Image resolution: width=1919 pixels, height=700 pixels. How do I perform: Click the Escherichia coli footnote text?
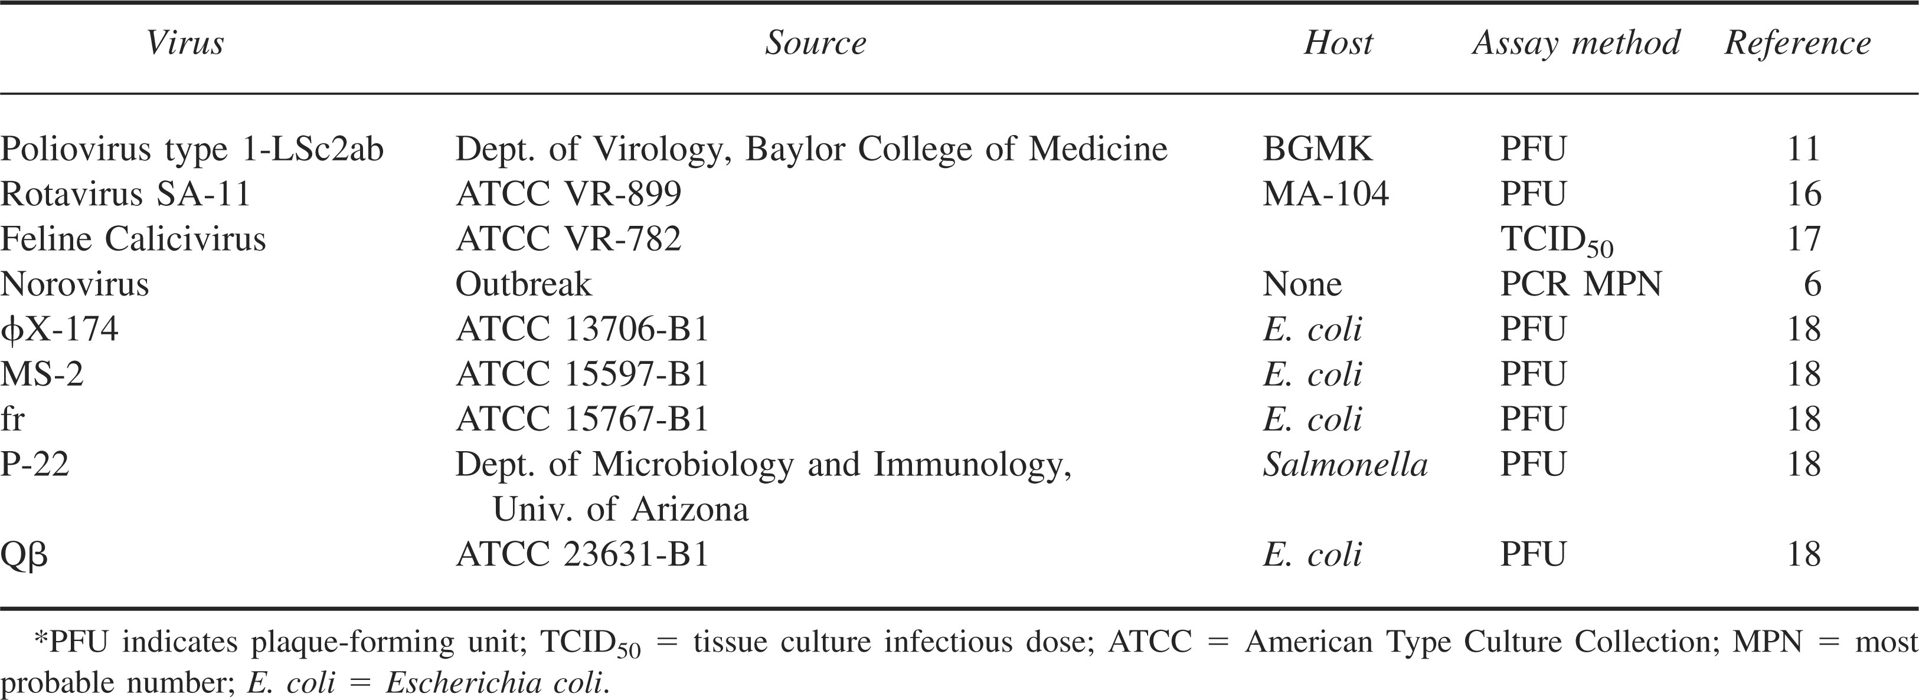[496, 683]
